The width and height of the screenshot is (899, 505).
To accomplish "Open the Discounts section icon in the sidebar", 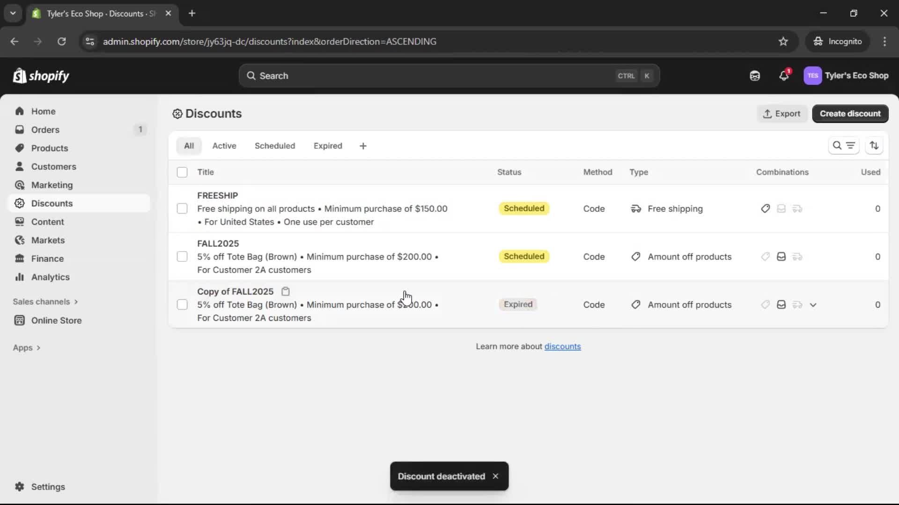I will click(19, 203).
